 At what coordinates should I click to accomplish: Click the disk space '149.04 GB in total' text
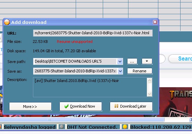tap(48, 51)
